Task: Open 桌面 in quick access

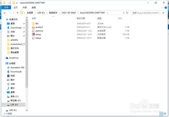Action: (x=12, y=23)
